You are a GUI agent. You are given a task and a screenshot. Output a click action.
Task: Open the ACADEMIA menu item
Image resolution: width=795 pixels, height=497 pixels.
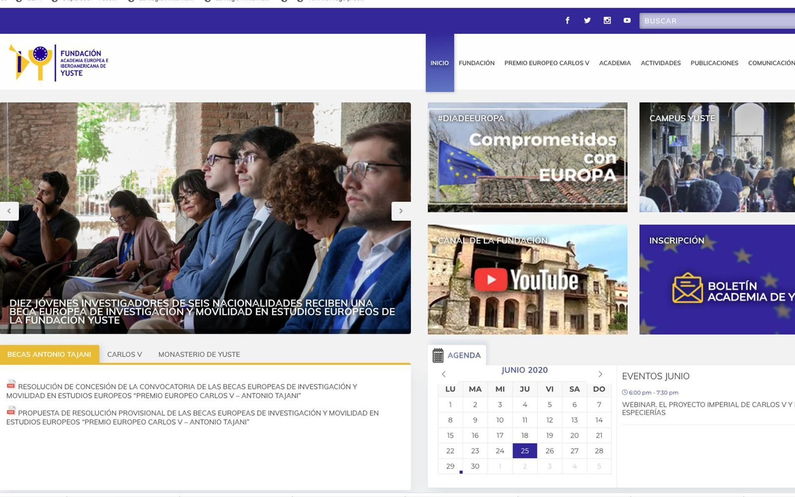615,63
